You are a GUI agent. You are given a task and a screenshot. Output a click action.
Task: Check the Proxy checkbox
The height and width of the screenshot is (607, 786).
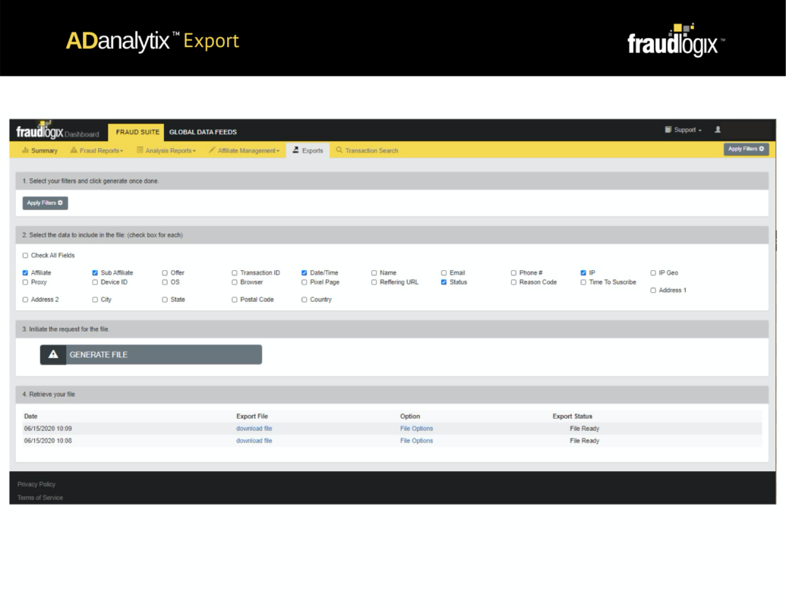pyautogui.click(x=25, y=282)
